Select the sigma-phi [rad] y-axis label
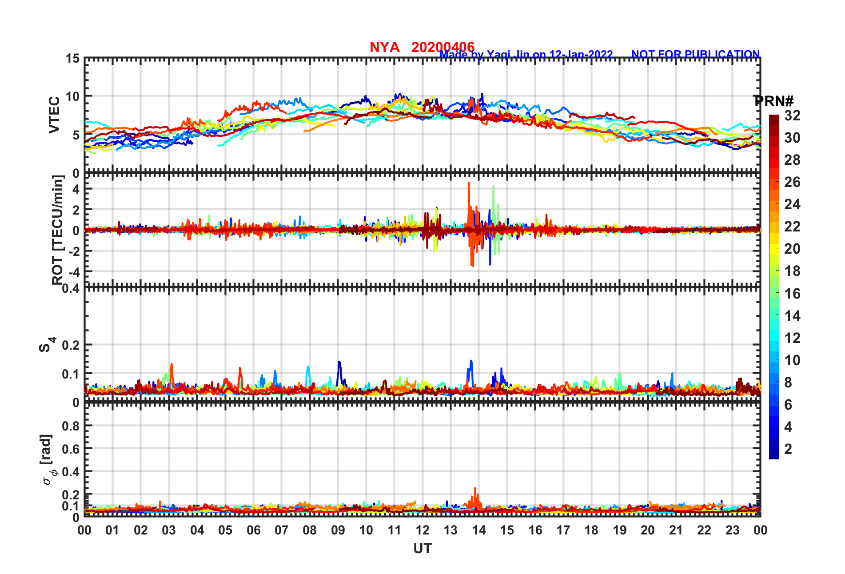 48,460
